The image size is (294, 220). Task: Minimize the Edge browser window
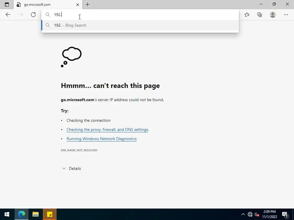click(261, 4)
